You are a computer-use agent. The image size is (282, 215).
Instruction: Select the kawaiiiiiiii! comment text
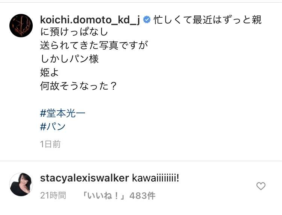pos(156,178)
